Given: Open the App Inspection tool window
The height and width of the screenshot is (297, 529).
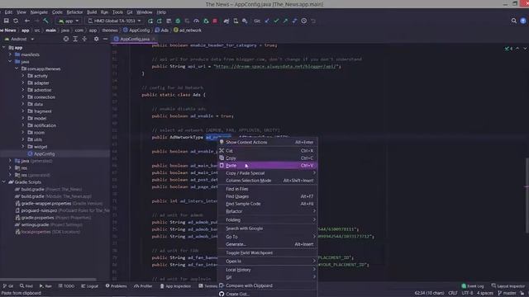Looking at the screenshot, I should [x=175, y=286].
